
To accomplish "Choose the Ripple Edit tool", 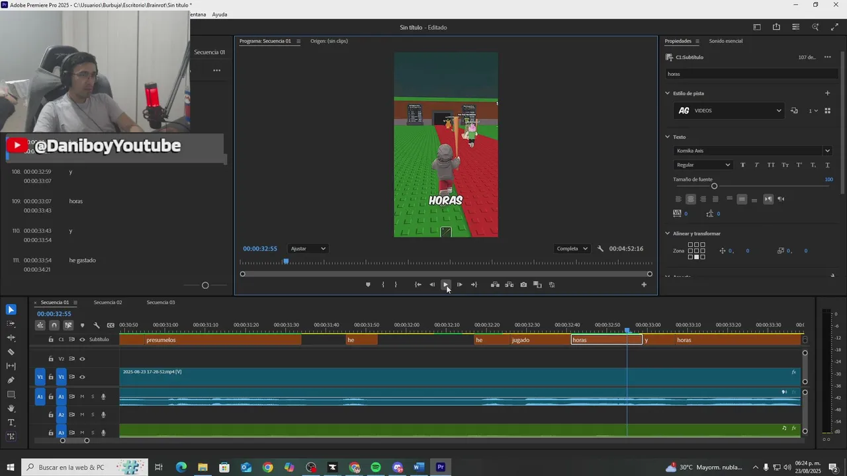I will coord(11,338).
